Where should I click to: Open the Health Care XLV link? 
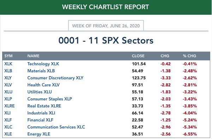click(x=43, y=85)
